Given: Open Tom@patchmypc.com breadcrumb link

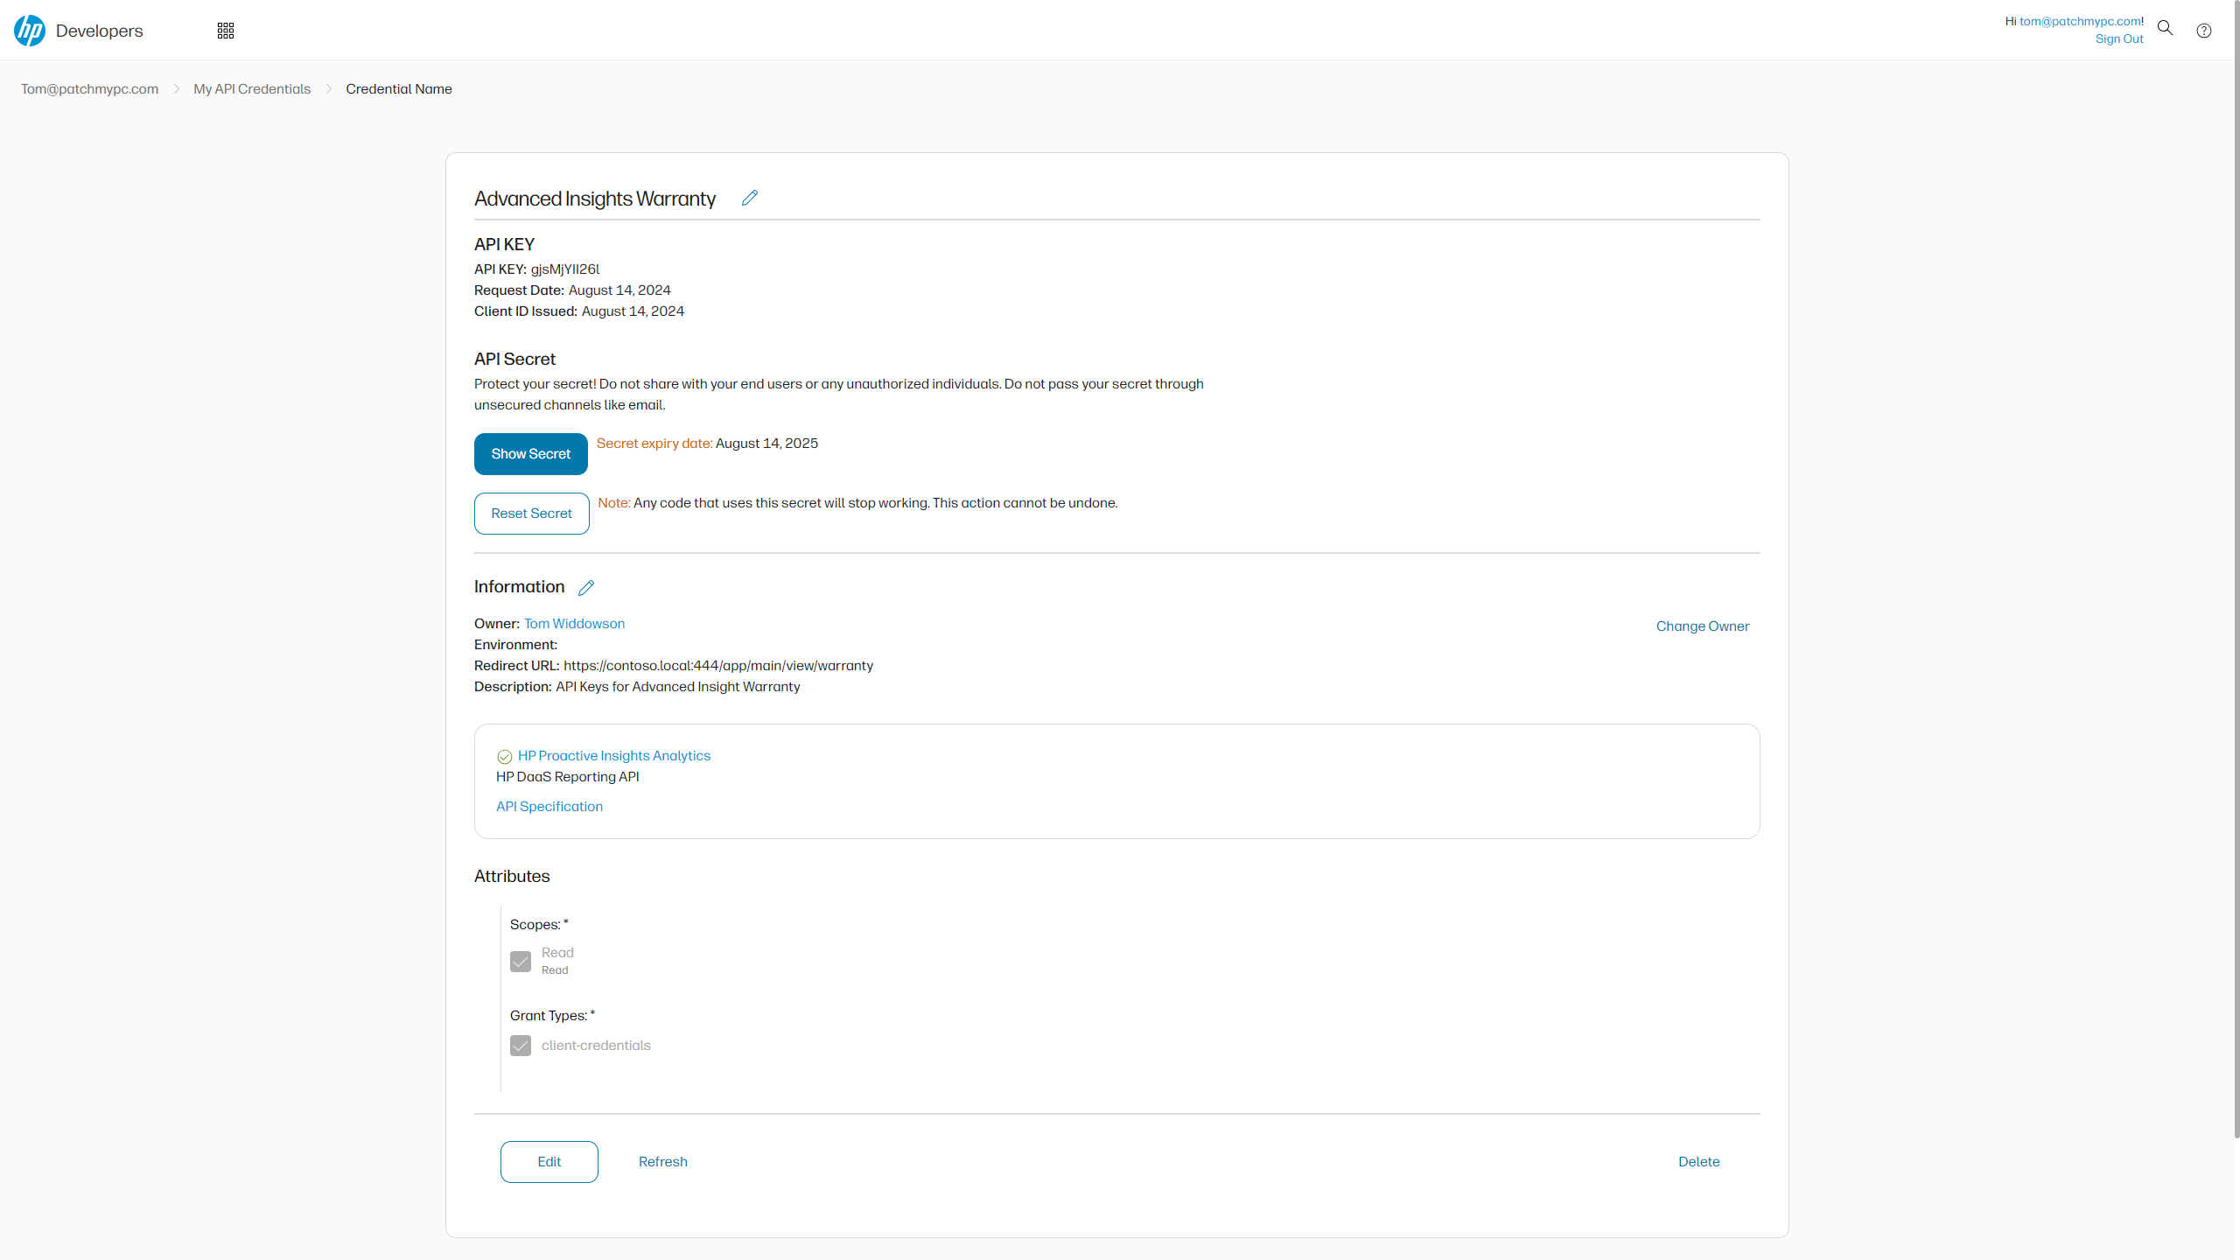Looking at the screenshot, I should click(89, 89).
